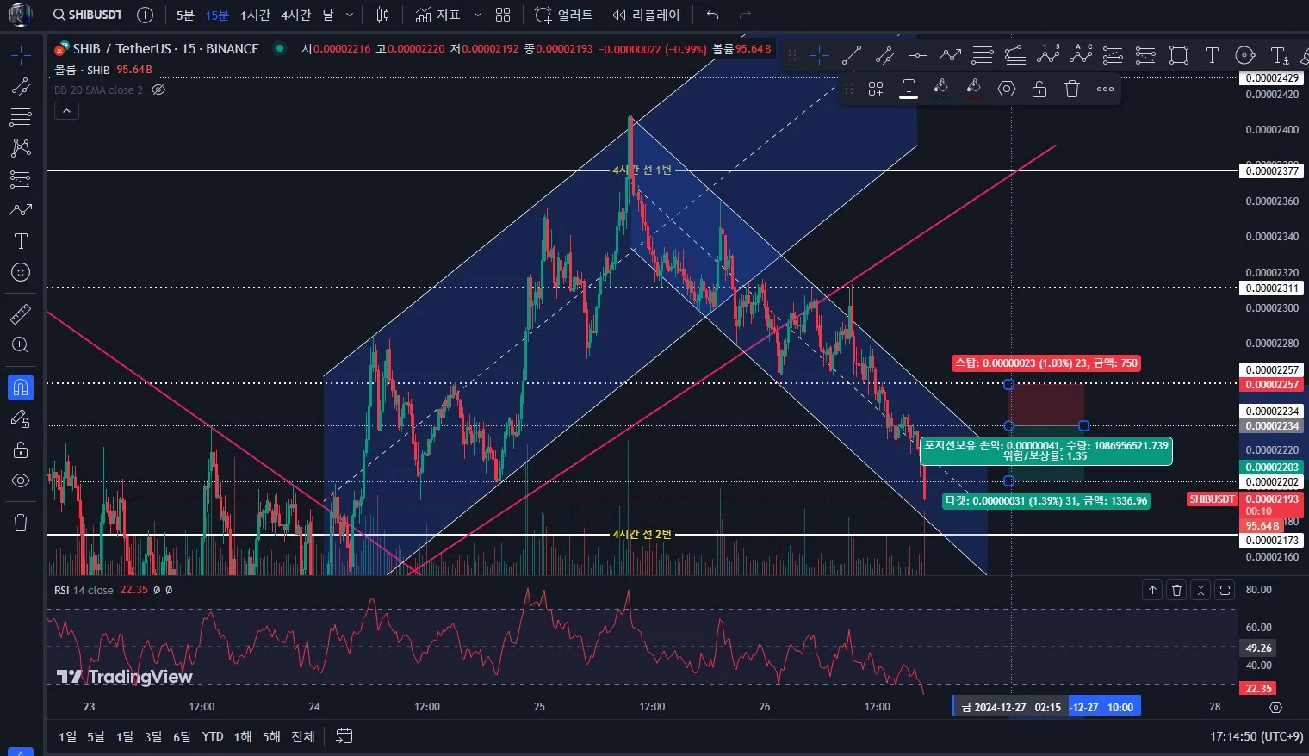Viewport: 1309px width, 756px height.
Task: Select the arrow path tool in floating toolbar
Action: click(x=950, y=56)
